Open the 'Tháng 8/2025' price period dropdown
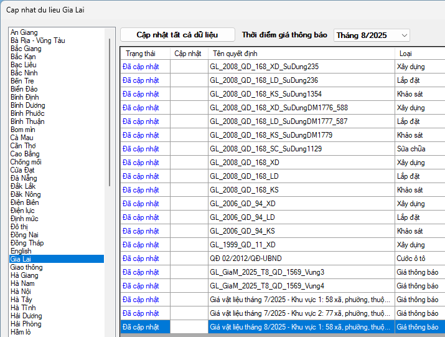Image resolution: width=445 pixels, height=337 pixels. 372,36
